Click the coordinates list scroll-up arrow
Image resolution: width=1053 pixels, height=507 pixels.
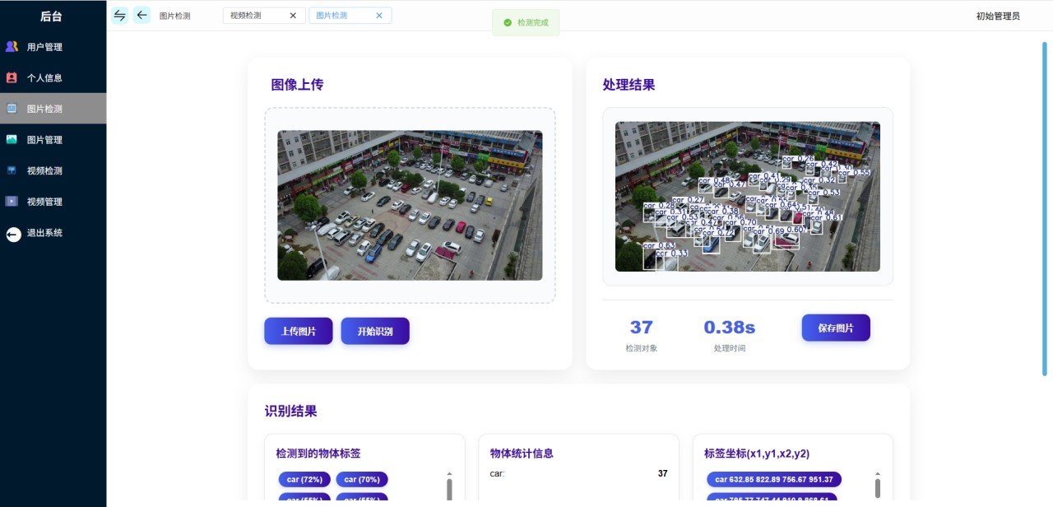[x=877, y=474]
